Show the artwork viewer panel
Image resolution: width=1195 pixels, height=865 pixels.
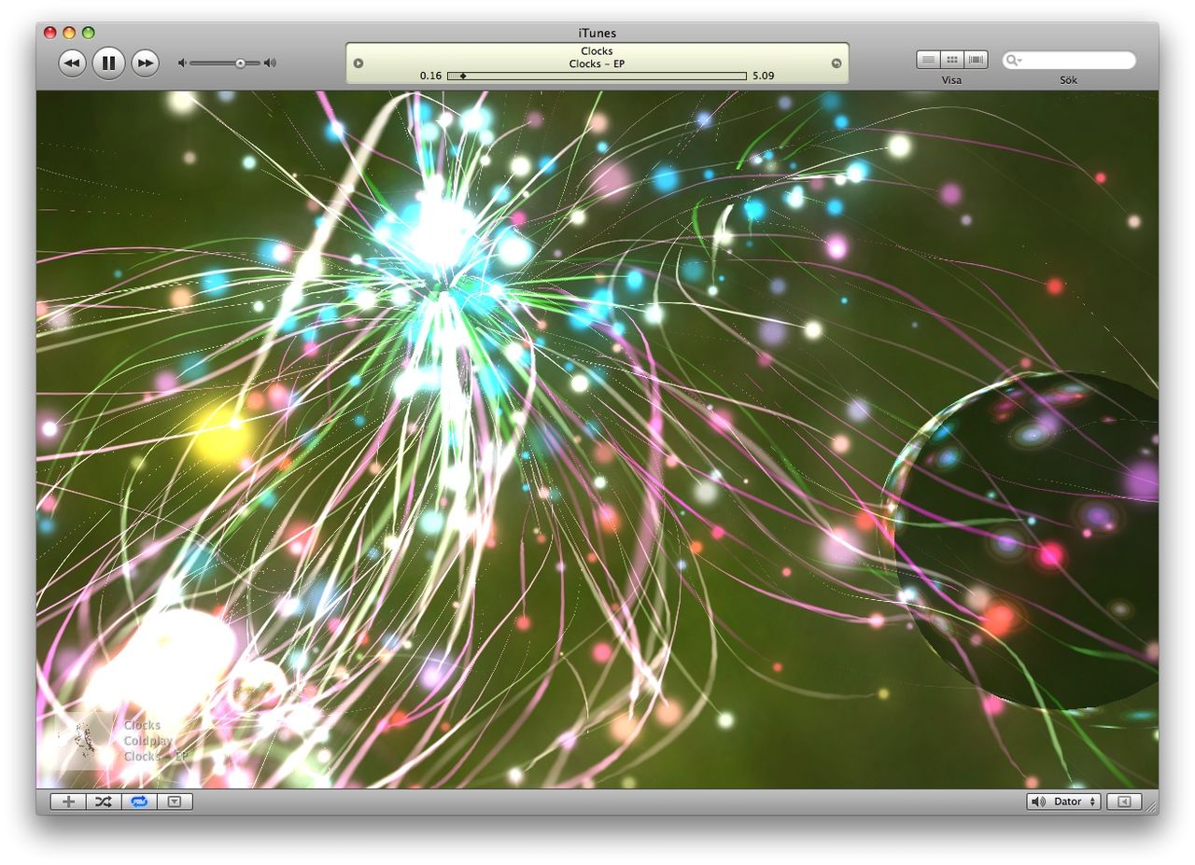pyautogui.click(x=175, y=802)
